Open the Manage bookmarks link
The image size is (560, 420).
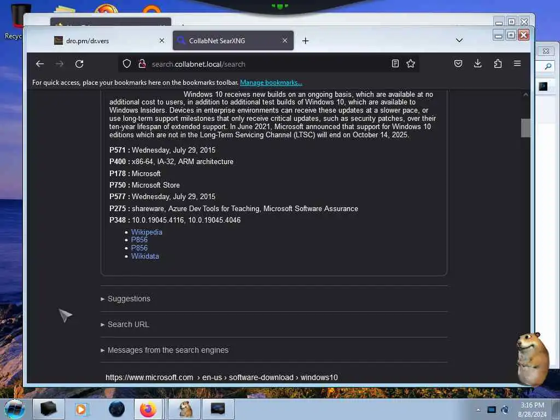tap(271, 83)
